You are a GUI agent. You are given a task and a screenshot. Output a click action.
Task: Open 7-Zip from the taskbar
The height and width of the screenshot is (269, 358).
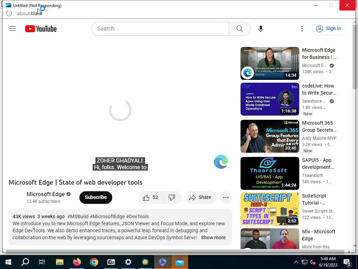coord(111,262)
